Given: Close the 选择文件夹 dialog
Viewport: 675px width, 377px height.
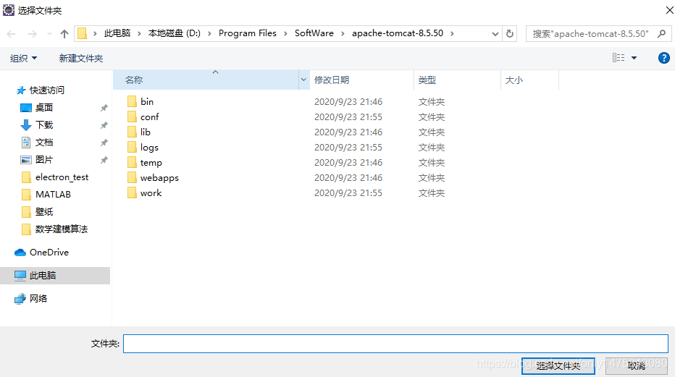Looking at the screenshot, I should 669,10.
